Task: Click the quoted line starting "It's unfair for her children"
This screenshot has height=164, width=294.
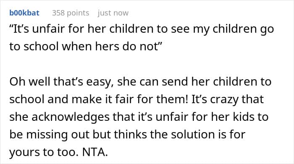Action: [142, 29]
